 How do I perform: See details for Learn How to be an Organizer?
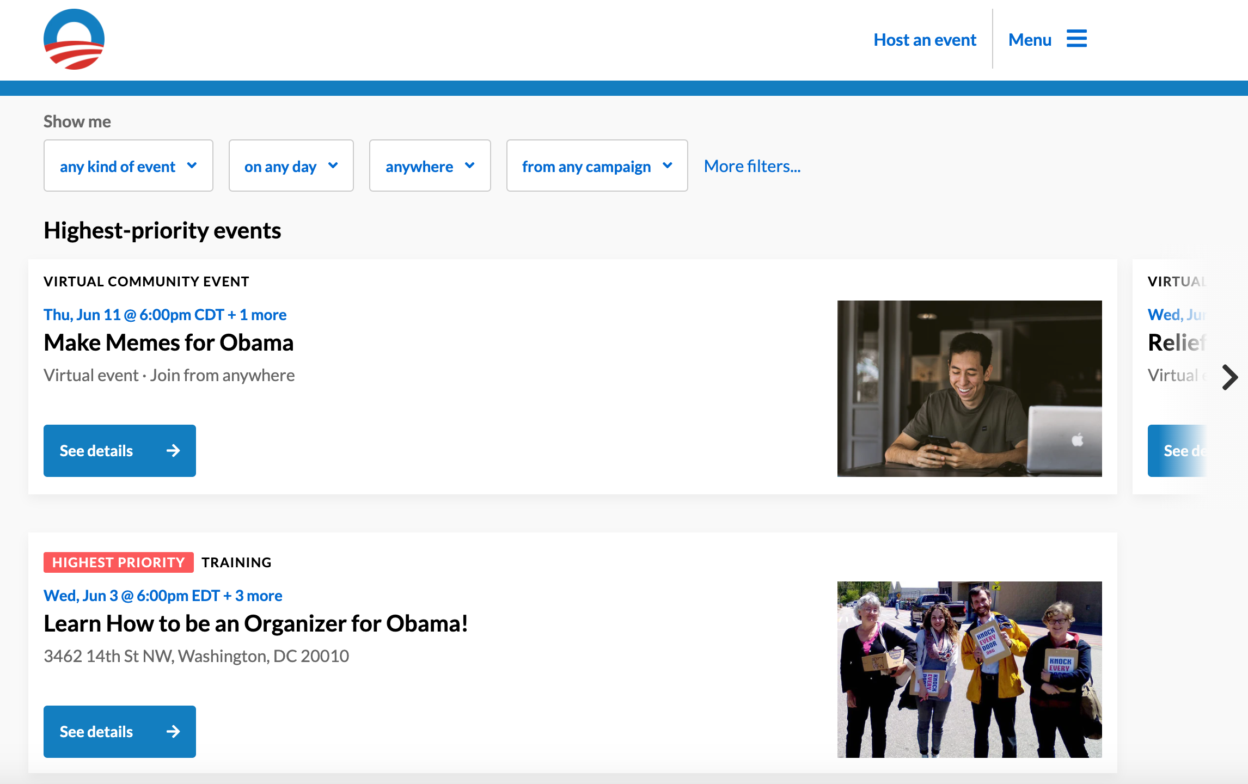(96, 732)
